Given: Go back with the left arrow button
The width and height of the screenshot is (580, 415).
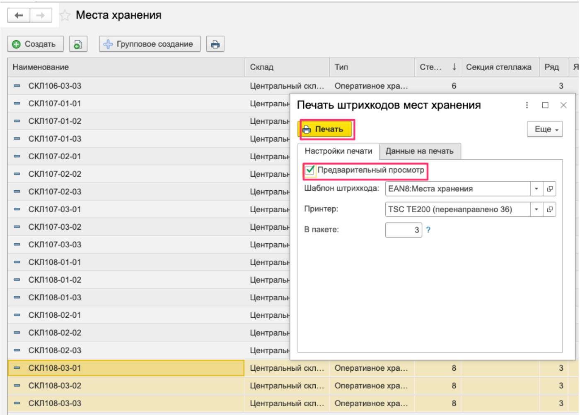Looking at the screenshot, I should click(x=19, y=15).
